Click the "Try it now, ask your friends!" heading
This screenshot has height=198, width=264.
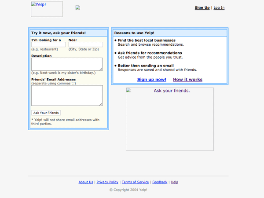tap(59, 33)
